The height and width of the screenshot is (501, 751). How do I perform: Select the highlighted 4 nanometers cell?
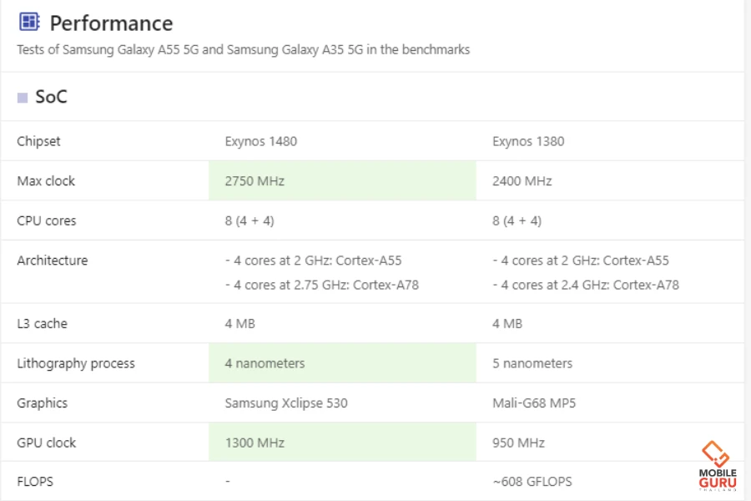(x=342, y=363)
